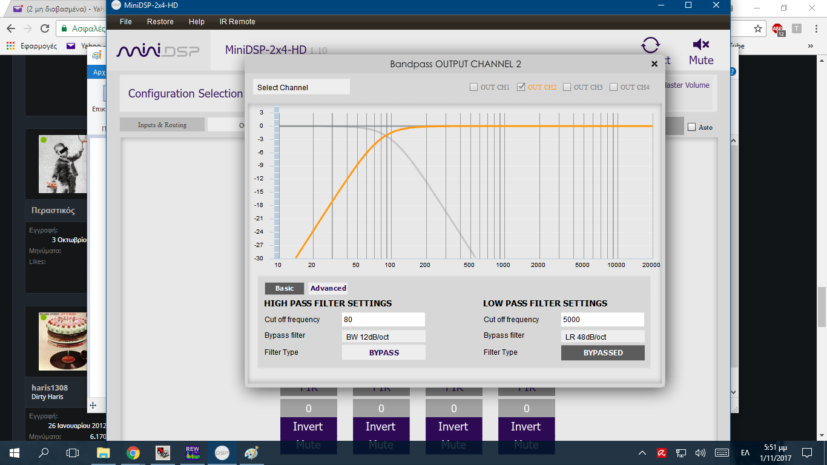Click Chrome icon in the taskbar

(133, 453)
